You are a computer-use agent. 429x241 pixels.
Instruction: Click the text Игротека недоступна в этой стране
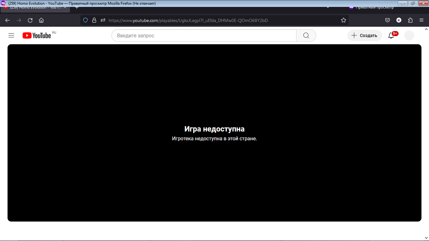click(x=215, y=139)
